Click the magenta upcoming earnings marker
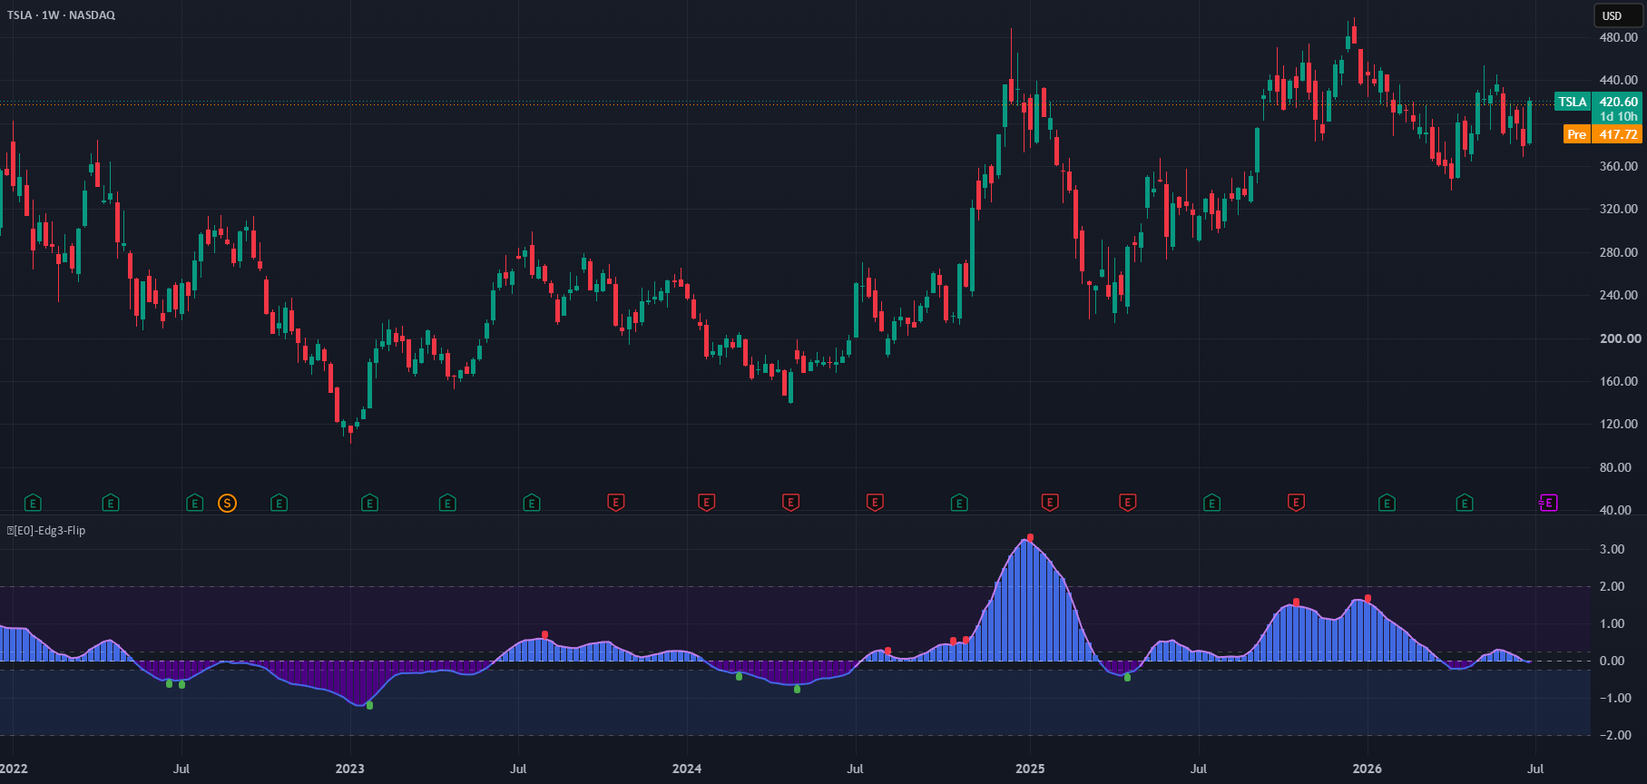1647x784 pixels. click(x=1548, y=503)
